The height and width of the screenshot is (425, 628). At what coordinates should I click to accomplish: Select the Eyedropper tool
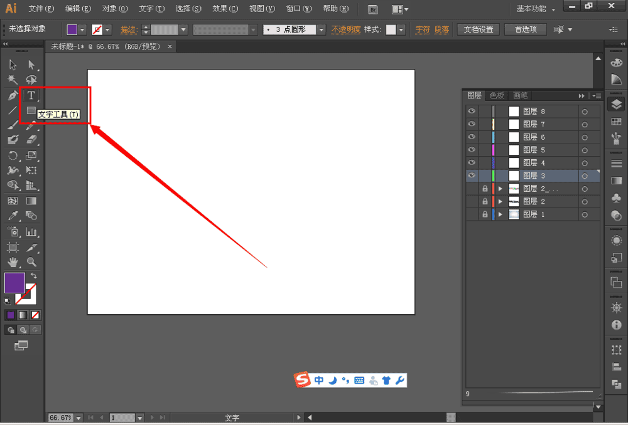(x=13, y=216)
